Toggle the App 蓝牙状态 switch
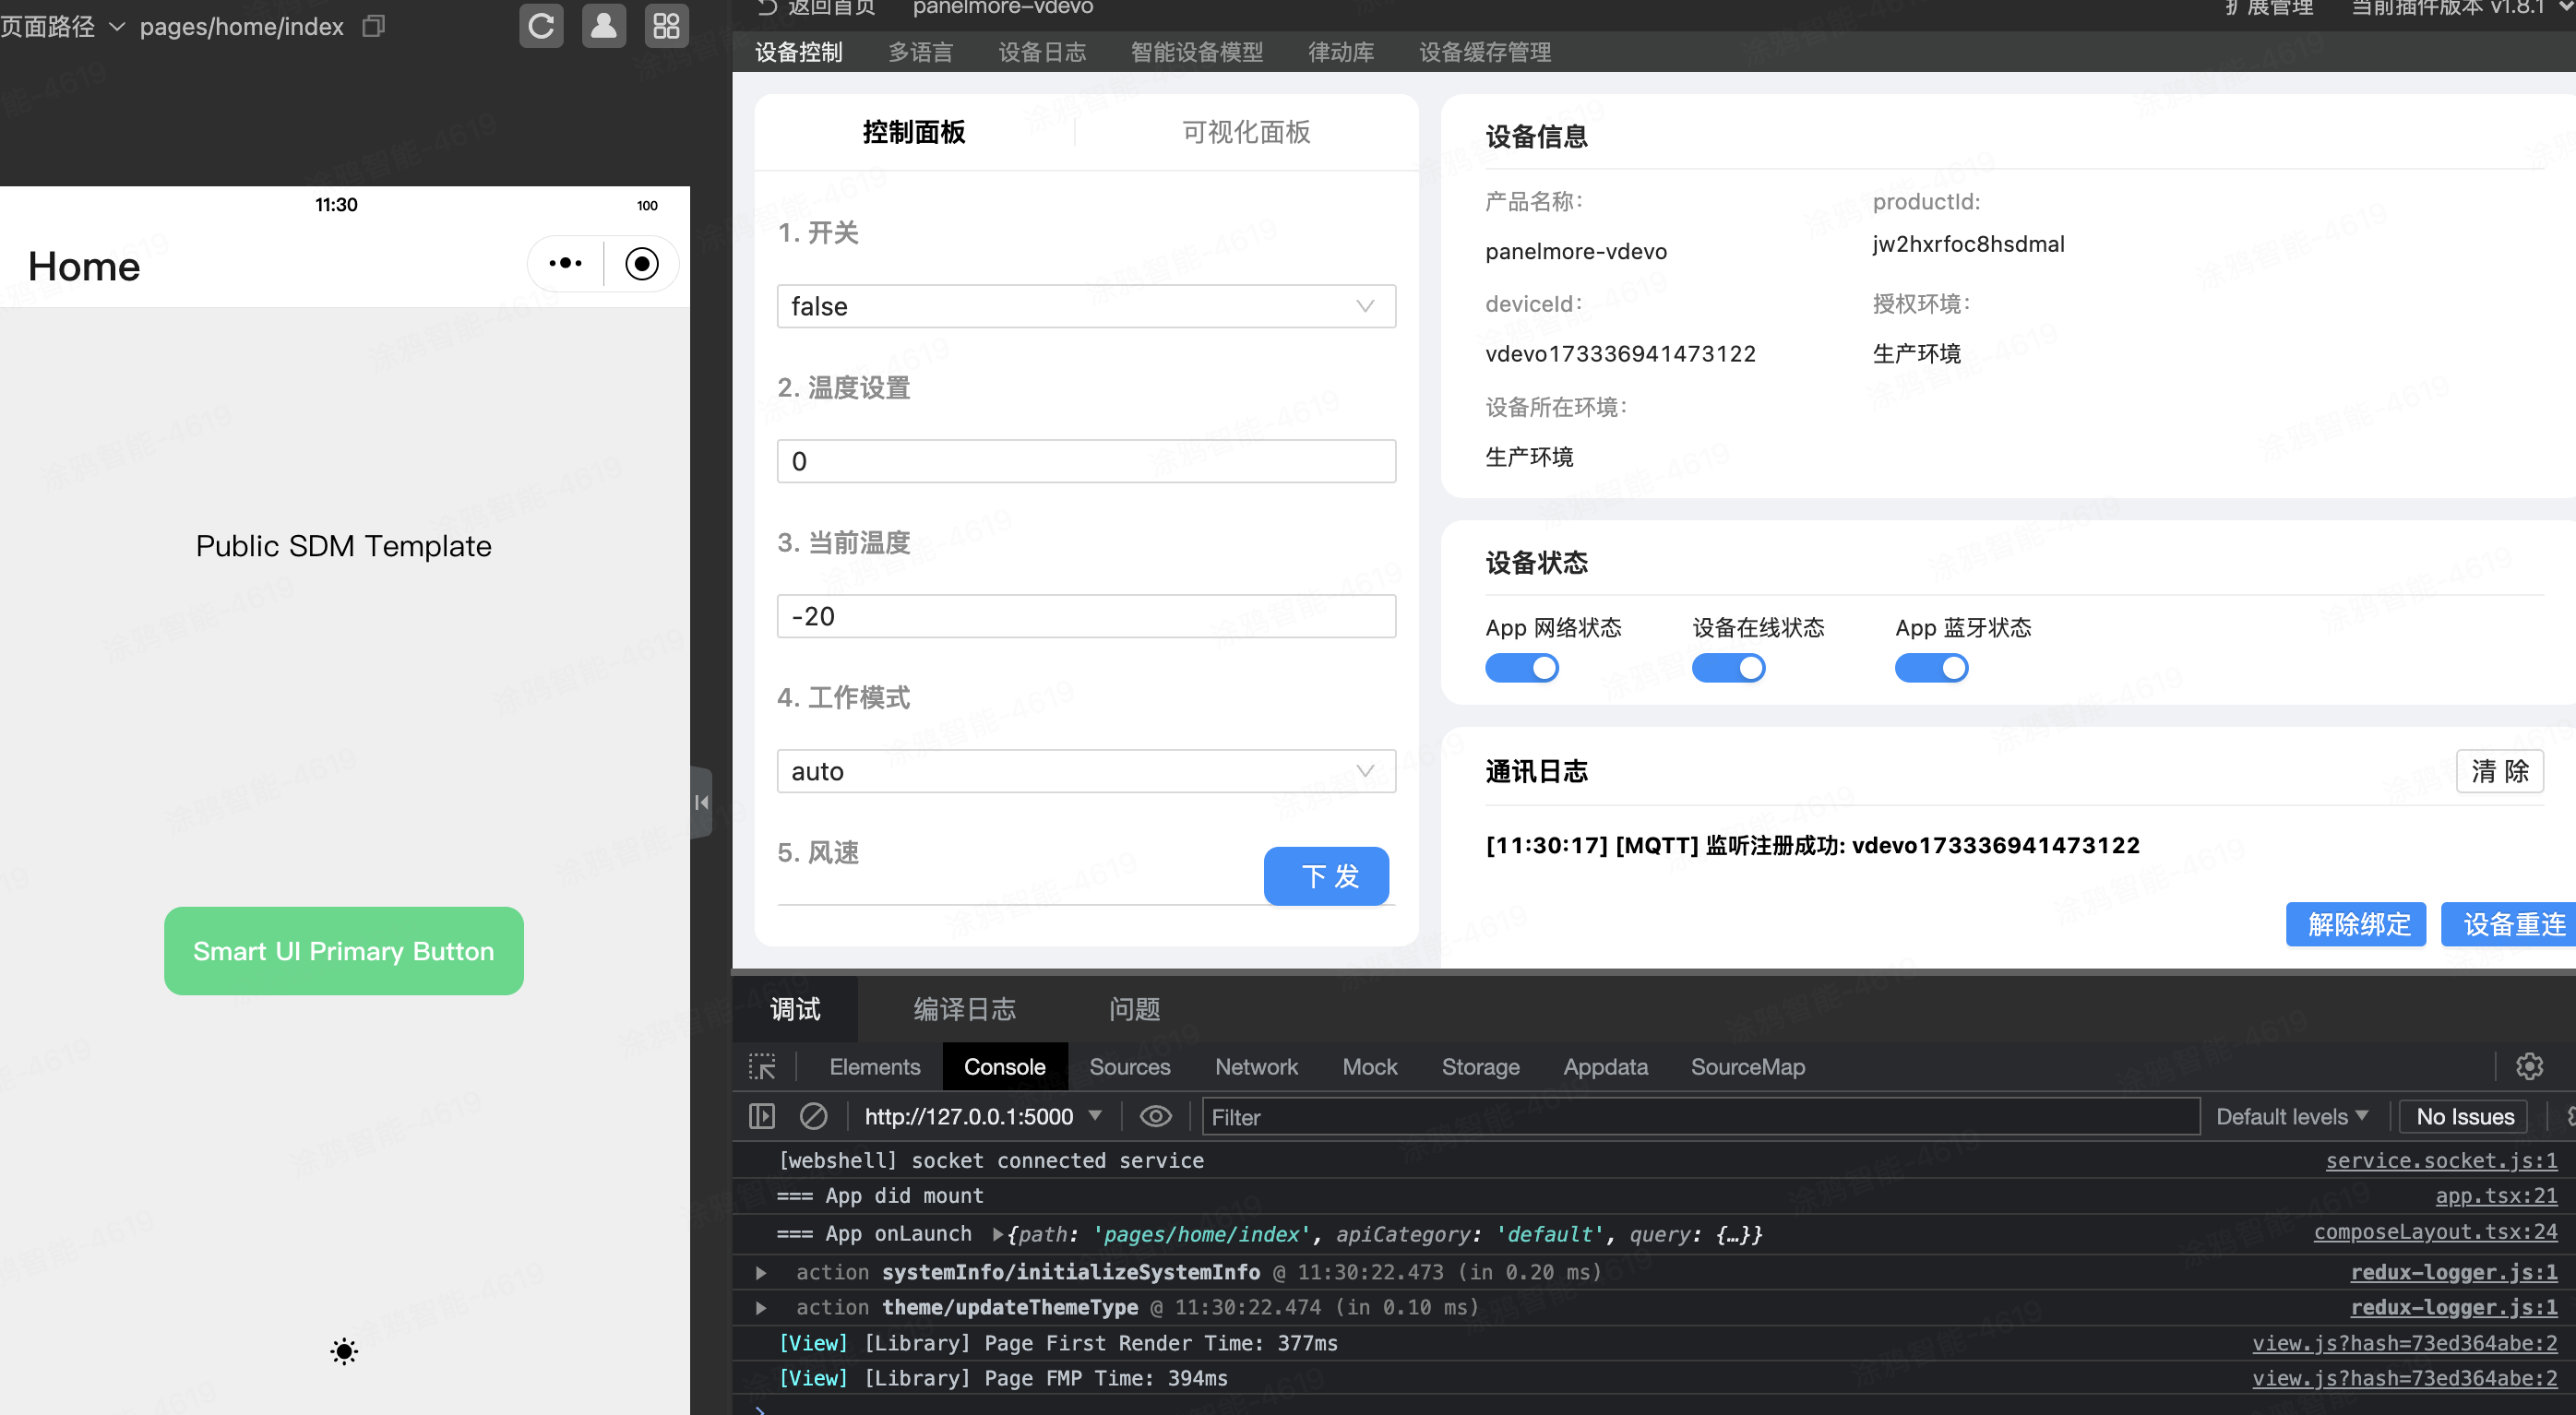 tap(1930, 668)
